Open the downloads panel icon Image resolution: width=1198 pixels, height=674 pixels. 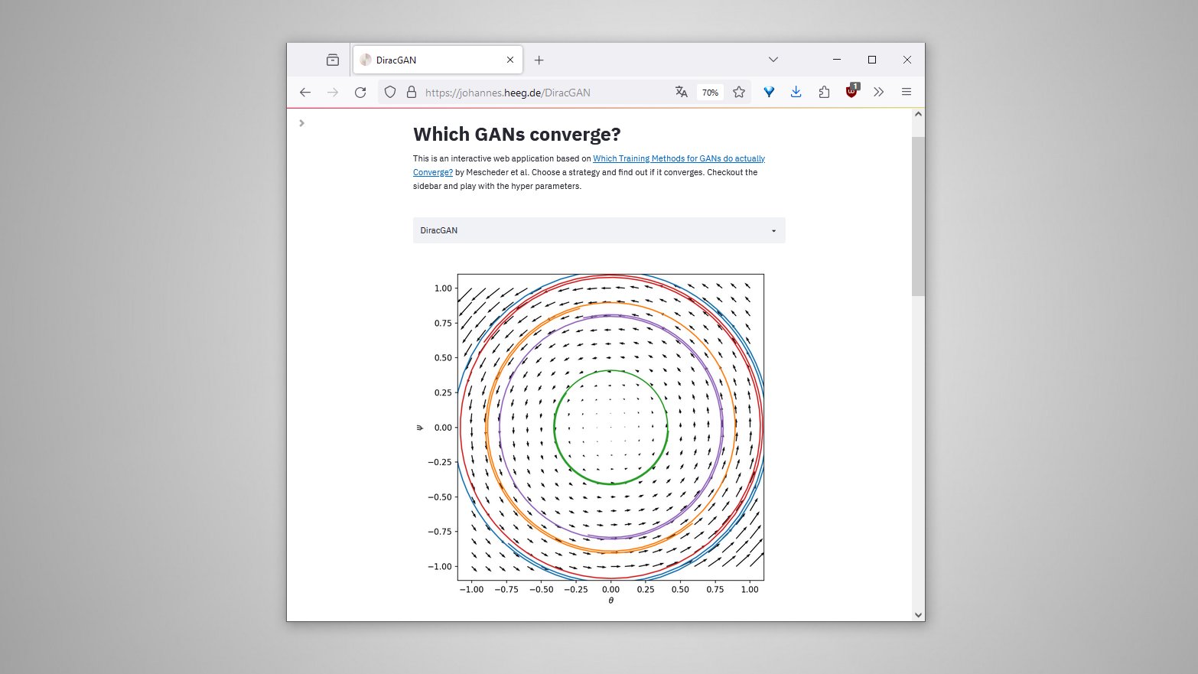(x=796, y=93)
